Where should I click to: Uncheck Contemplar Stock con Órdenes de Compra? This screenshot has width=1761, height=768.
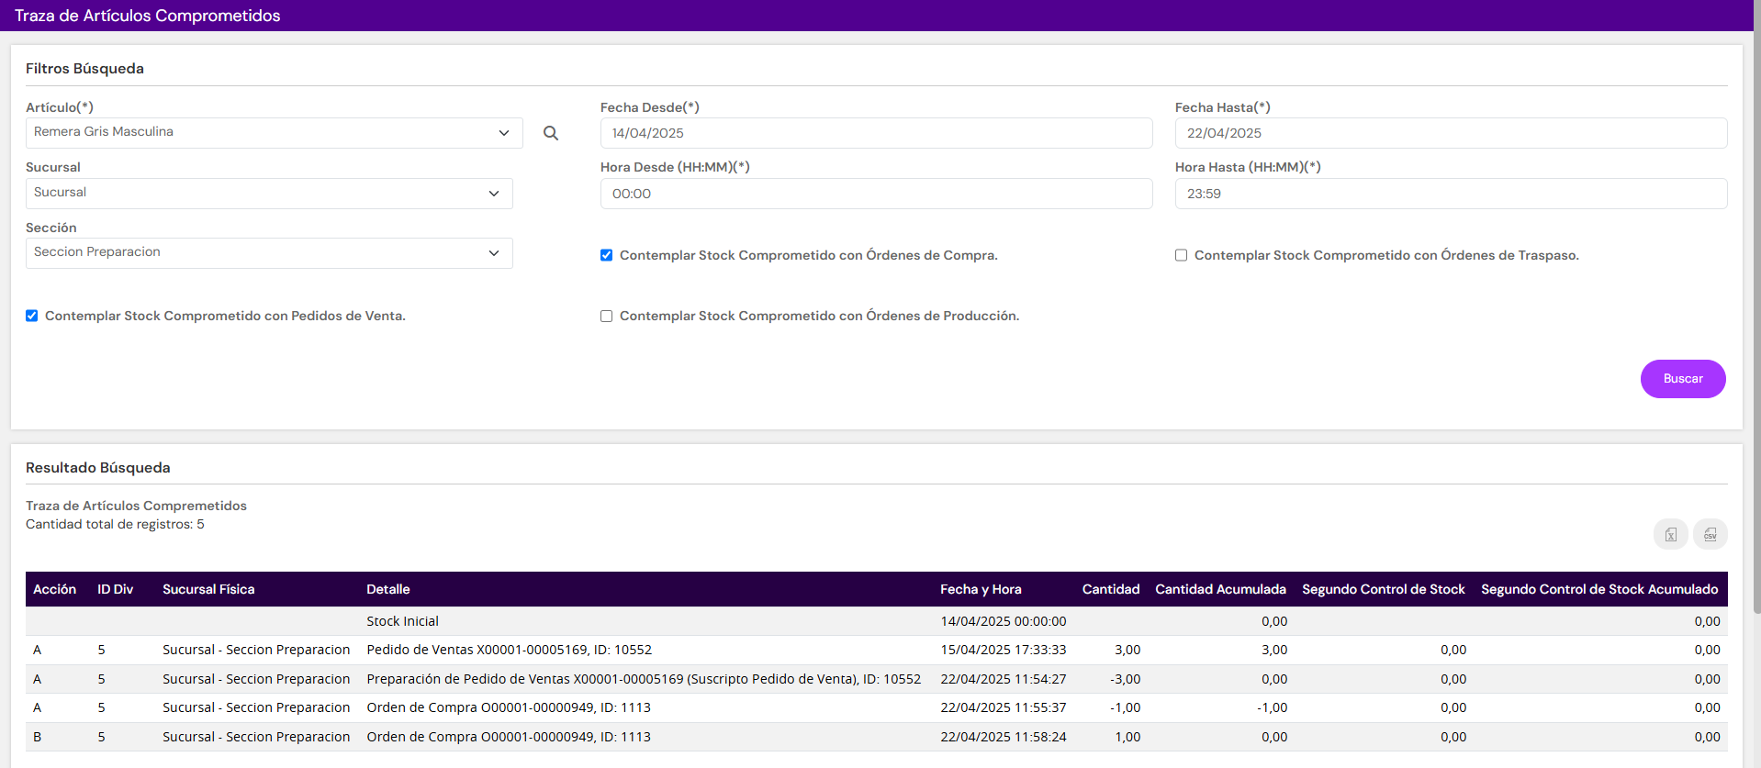[607, 256]
